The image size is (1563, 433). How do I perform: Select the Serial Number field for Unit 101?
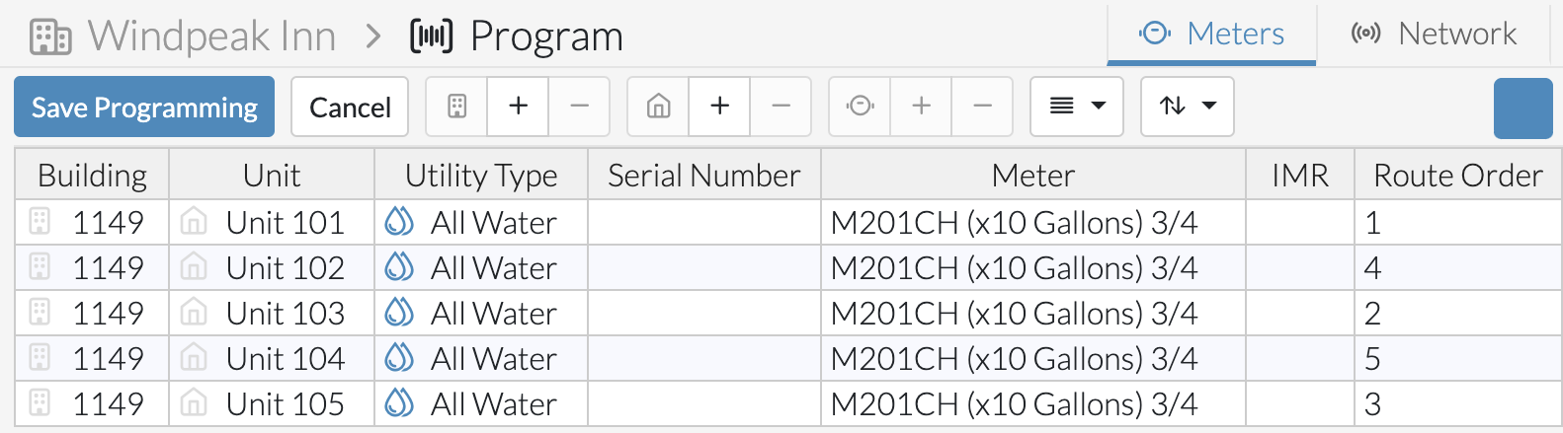[x=704, y=223]
